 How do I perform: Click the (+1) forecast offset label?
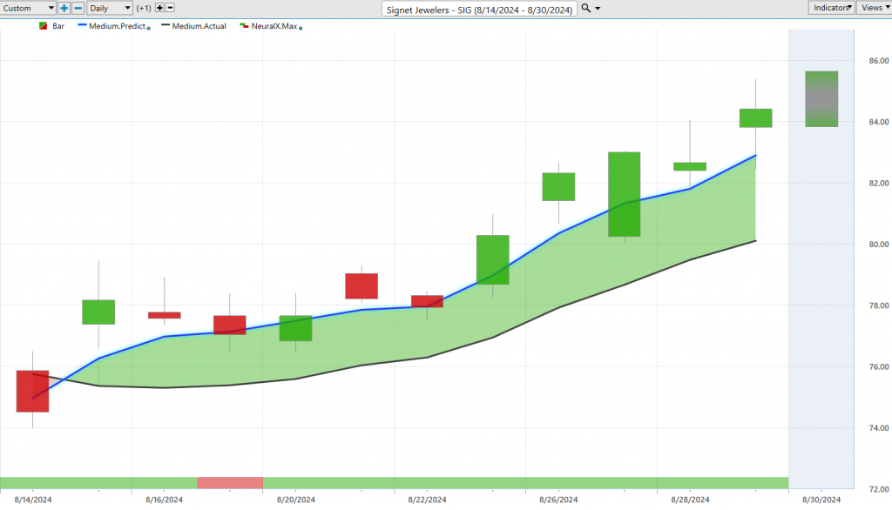(144, 8)
